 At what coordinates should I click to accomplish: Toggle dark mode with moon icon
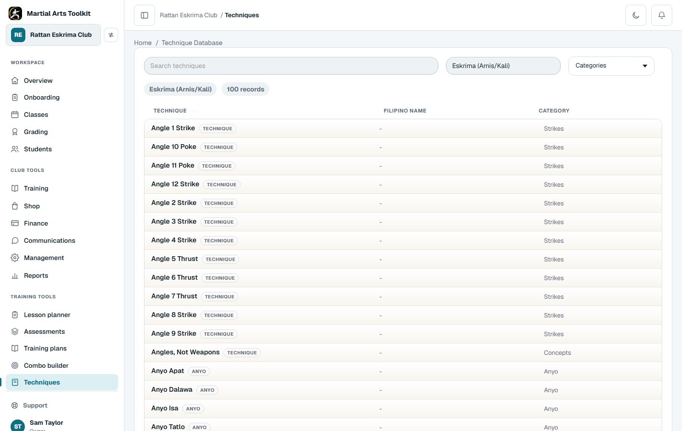[636, 15]
